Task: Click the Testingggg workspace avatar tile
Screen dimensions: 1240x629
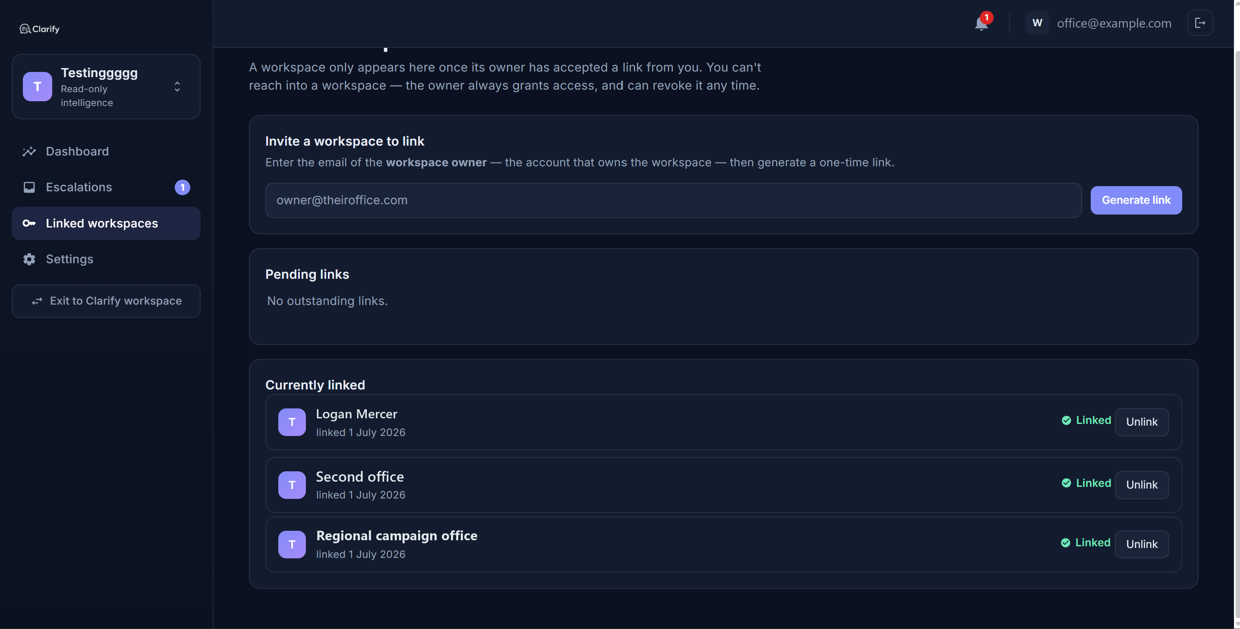Action: 38,87
